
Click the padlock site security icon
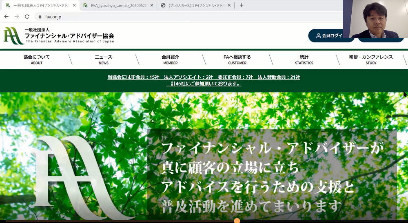pos(40,17)
